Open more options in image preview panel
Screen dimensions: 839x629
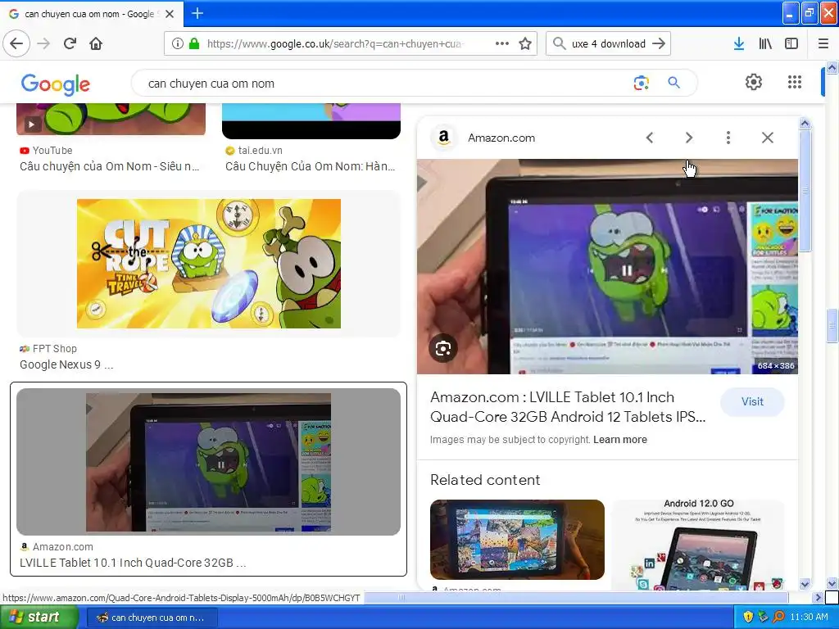(728, 138)
